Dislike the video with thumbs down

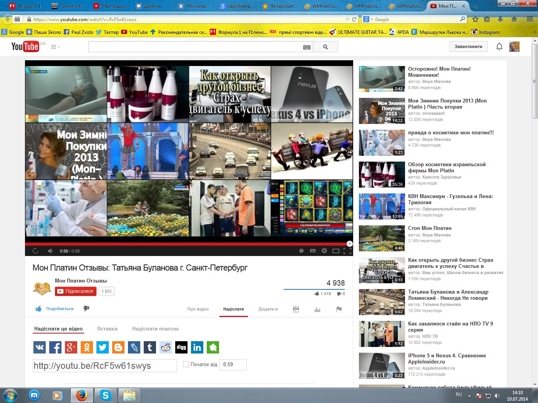pyautogui.click(x=86, y=309)
